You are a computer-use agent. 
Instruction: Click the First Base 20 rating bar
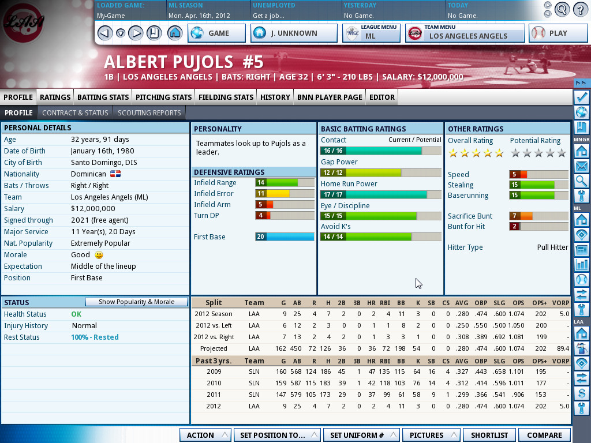pos(285,236)
